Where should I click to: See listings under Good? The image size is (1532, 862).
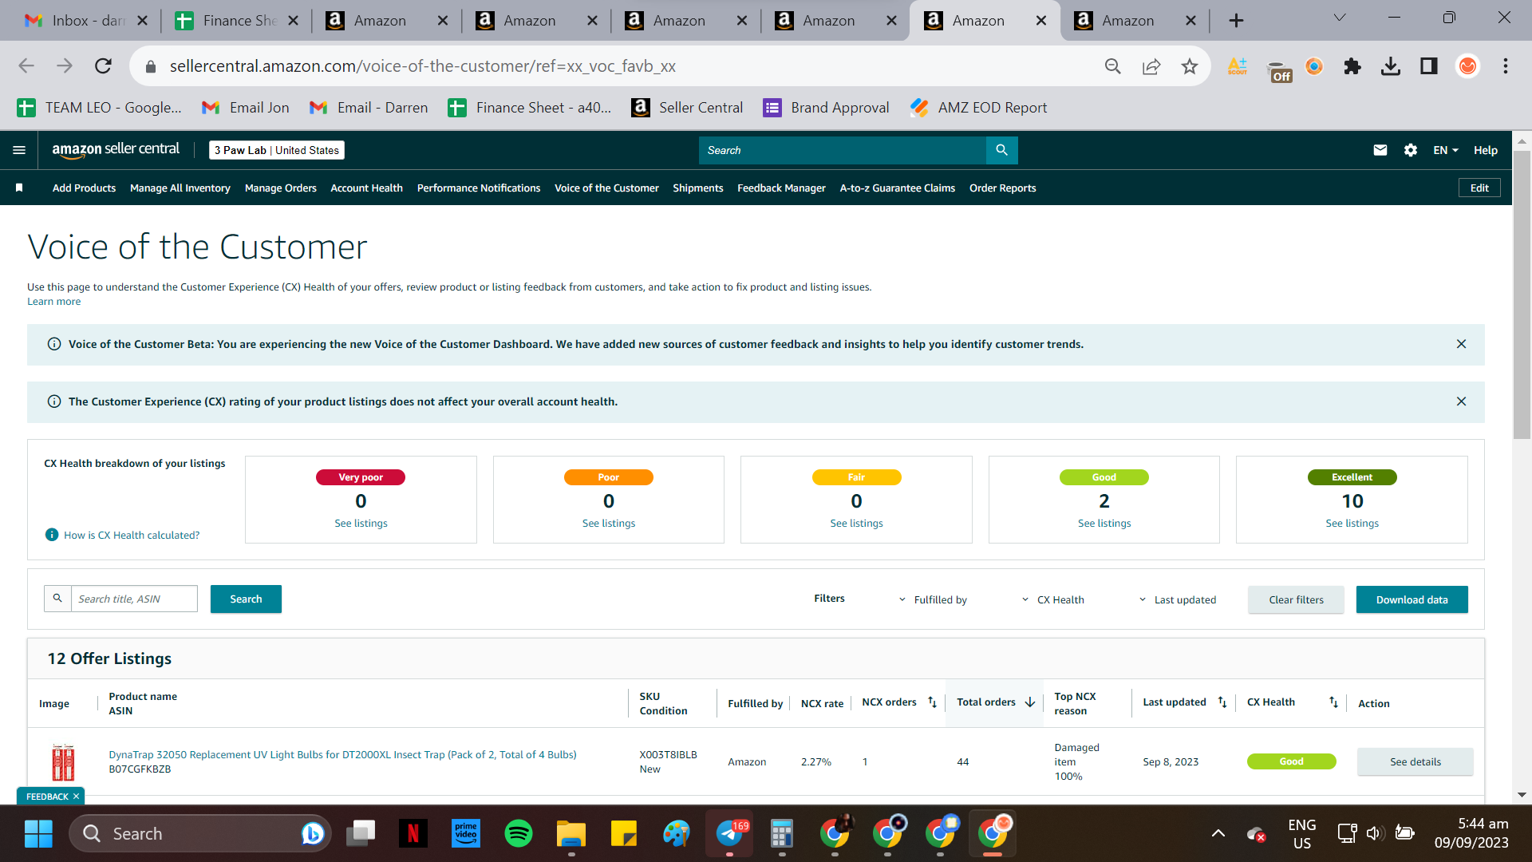click(x=1104, y=524)
